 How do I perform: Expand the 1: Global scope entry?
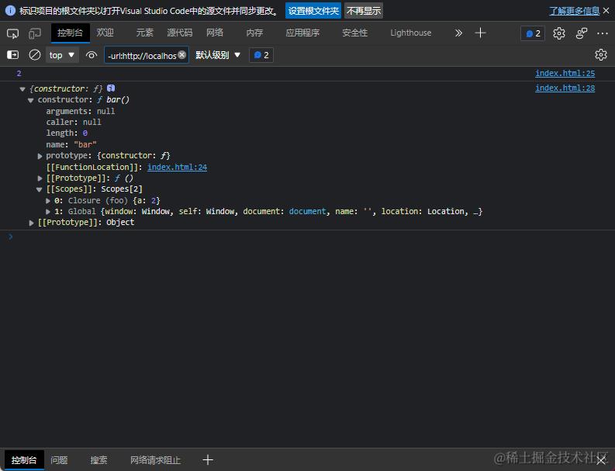[48, 212]
